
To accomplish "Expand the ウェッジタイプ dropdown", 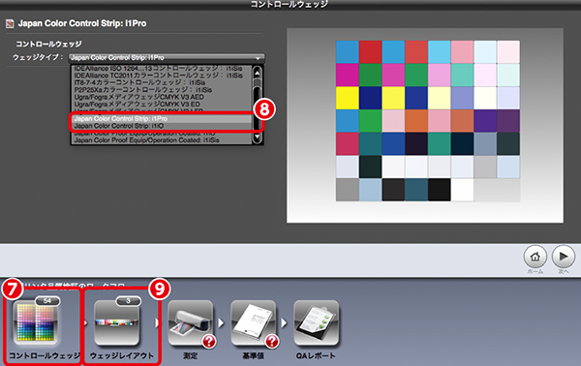I will [x=167, y=58].
